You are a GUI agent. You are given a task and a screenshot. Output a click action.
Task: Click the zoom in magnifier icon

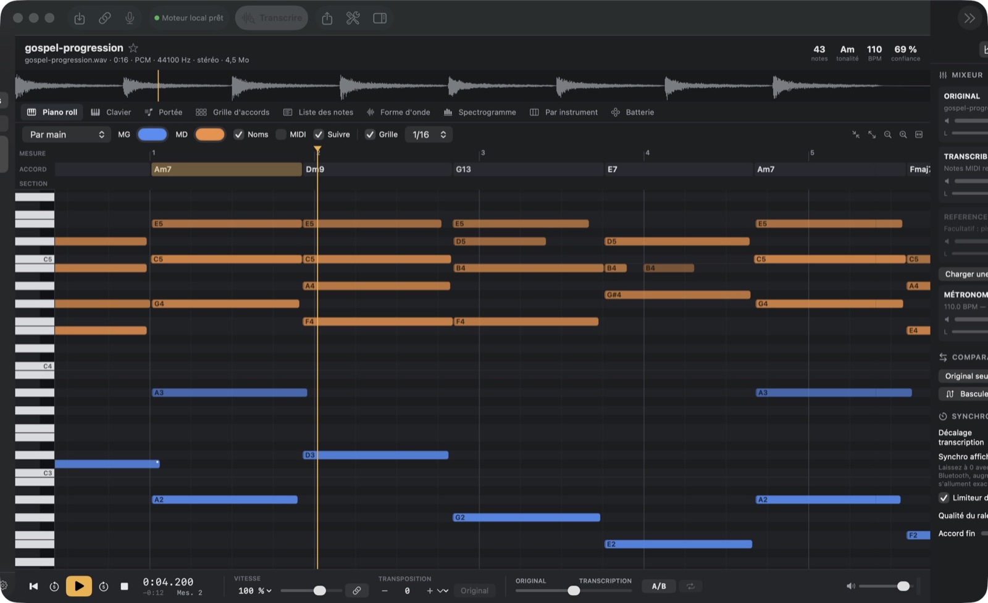tap(903, 135)
